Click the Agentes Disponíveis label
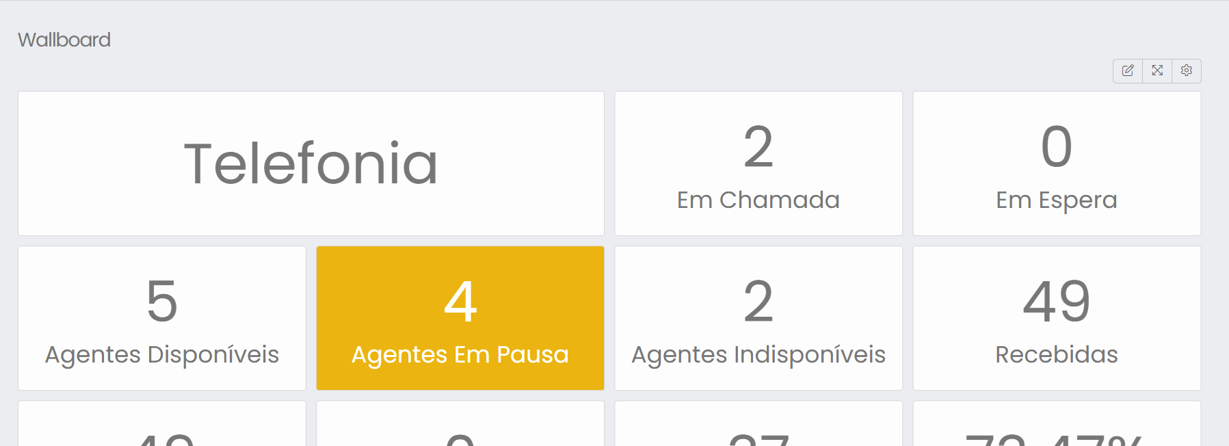This screenshot has height=446, width=1229. pyautogui.click(x=162, y=354)
